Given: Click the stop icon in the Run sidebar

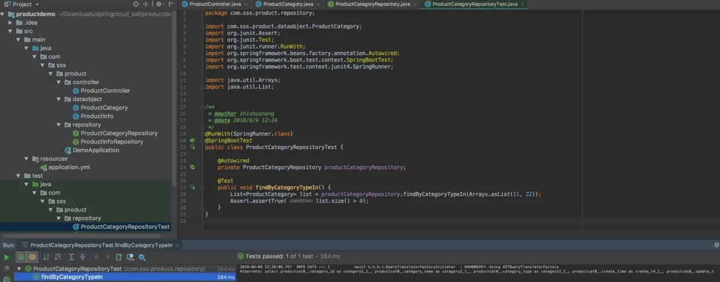Looking at the screenshot, I should (6, 269).
